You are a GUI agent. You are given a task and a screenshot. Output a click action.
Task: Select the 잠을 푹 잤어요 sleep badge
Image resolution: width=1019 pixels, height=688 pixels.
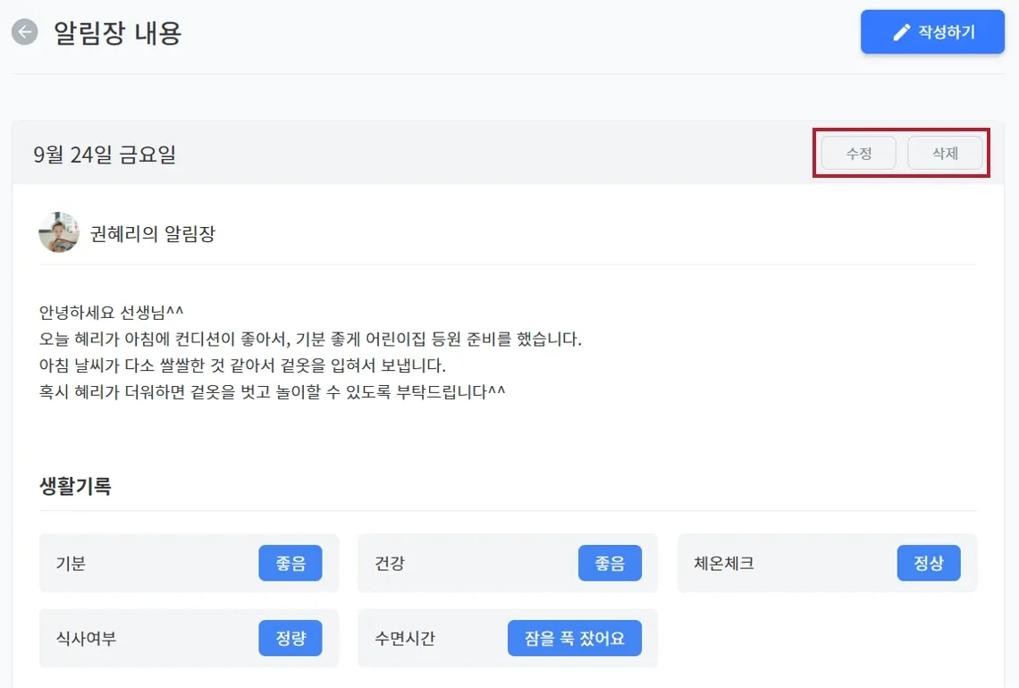575,638
